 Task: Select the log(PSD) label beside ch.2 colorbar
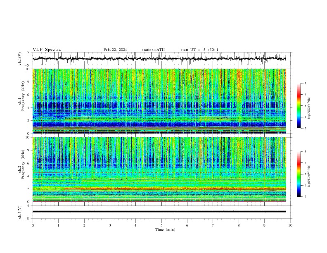(x=309, y=176)
